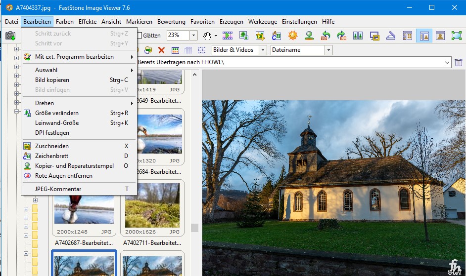Open the Farben menu
Viewport: 466px width, 276px height.
tap(64, 22)
